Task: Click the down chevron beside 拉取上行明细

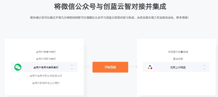Action: click(x=204, y=69)
